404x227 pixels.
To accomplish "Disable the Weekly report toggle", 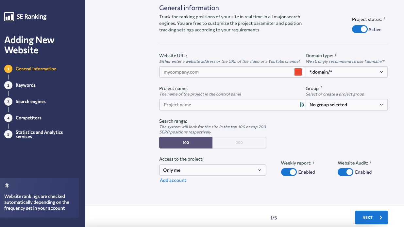I will click(289, 172).
